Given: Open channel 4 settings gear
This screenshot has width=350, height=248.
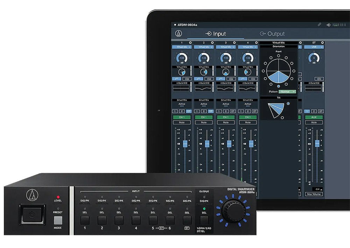Looking at the screenshot, I should pos(257,43).
